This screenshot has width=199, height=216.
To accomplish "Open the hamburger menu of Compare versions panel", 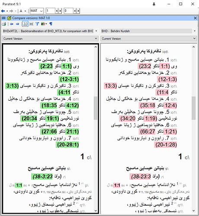I will tap(3, 18).
